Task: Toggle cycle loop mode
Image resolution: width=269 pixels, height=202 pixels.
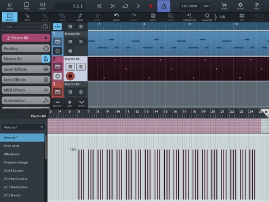Action: 125,6
